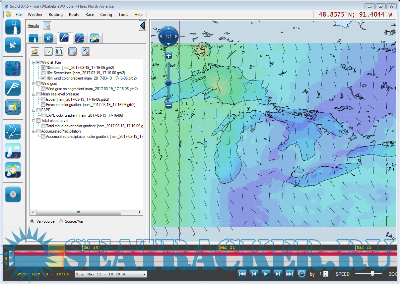This screenshot has width=400, height=284.
Task: Click the open folder icon in Results panel
Action: 35,51
